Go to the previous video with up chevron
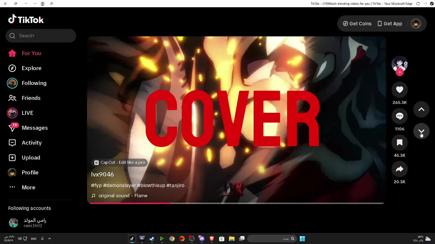 (x=421, y=109)
